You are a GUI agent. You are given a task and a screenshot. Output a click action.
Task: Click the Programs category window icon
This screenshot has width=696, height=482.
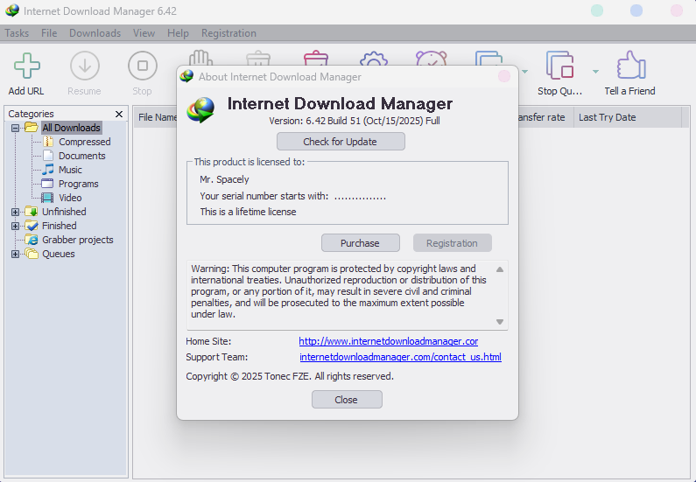47,184
